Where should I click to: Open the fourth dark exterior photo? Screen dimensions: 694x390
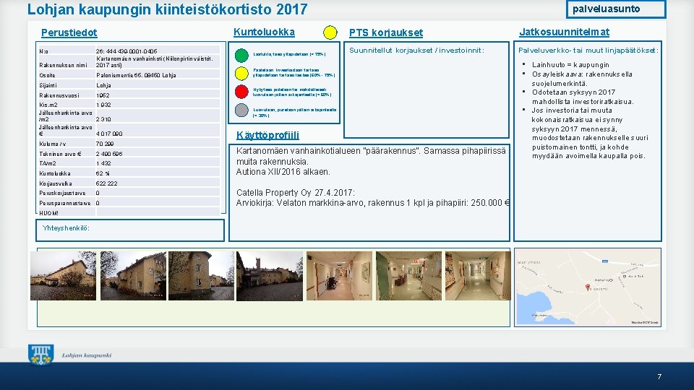270,276
